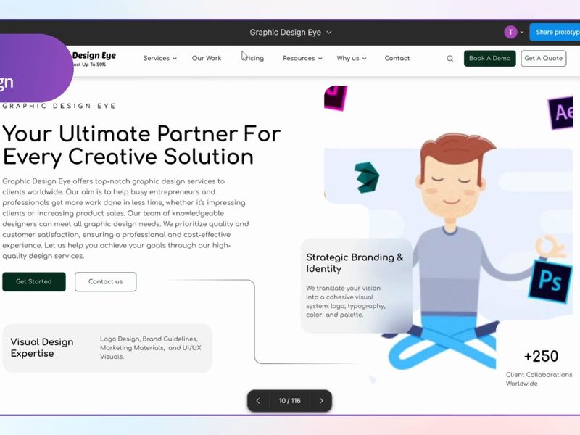This screenshot has height=435, width=580.
Task: Click the Client Collaborations Worldwide caption
Action: tap(539, 379)
